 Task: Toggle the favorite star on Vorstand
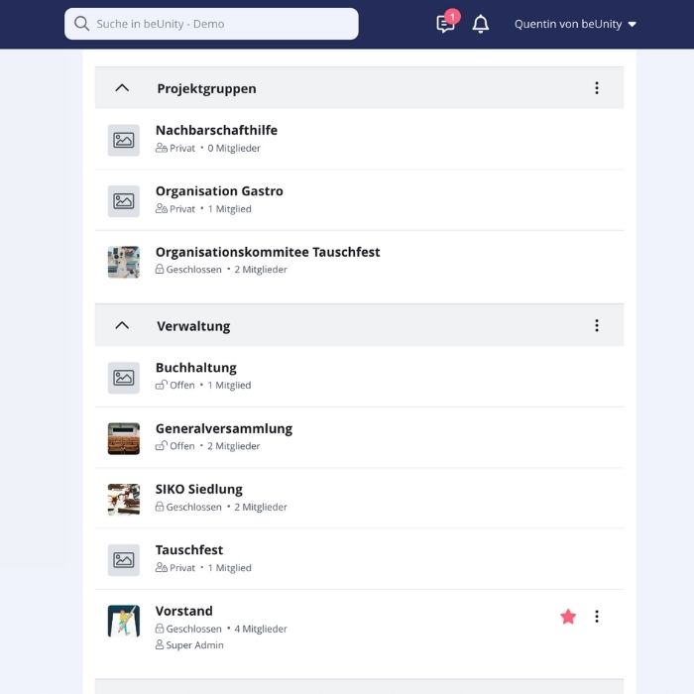tap(568, 617)
